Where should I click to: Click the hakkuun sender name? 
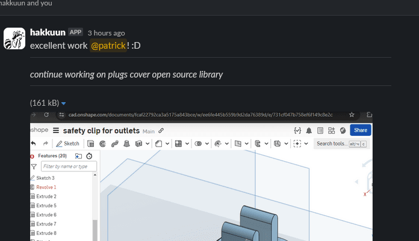pos(47,32)
